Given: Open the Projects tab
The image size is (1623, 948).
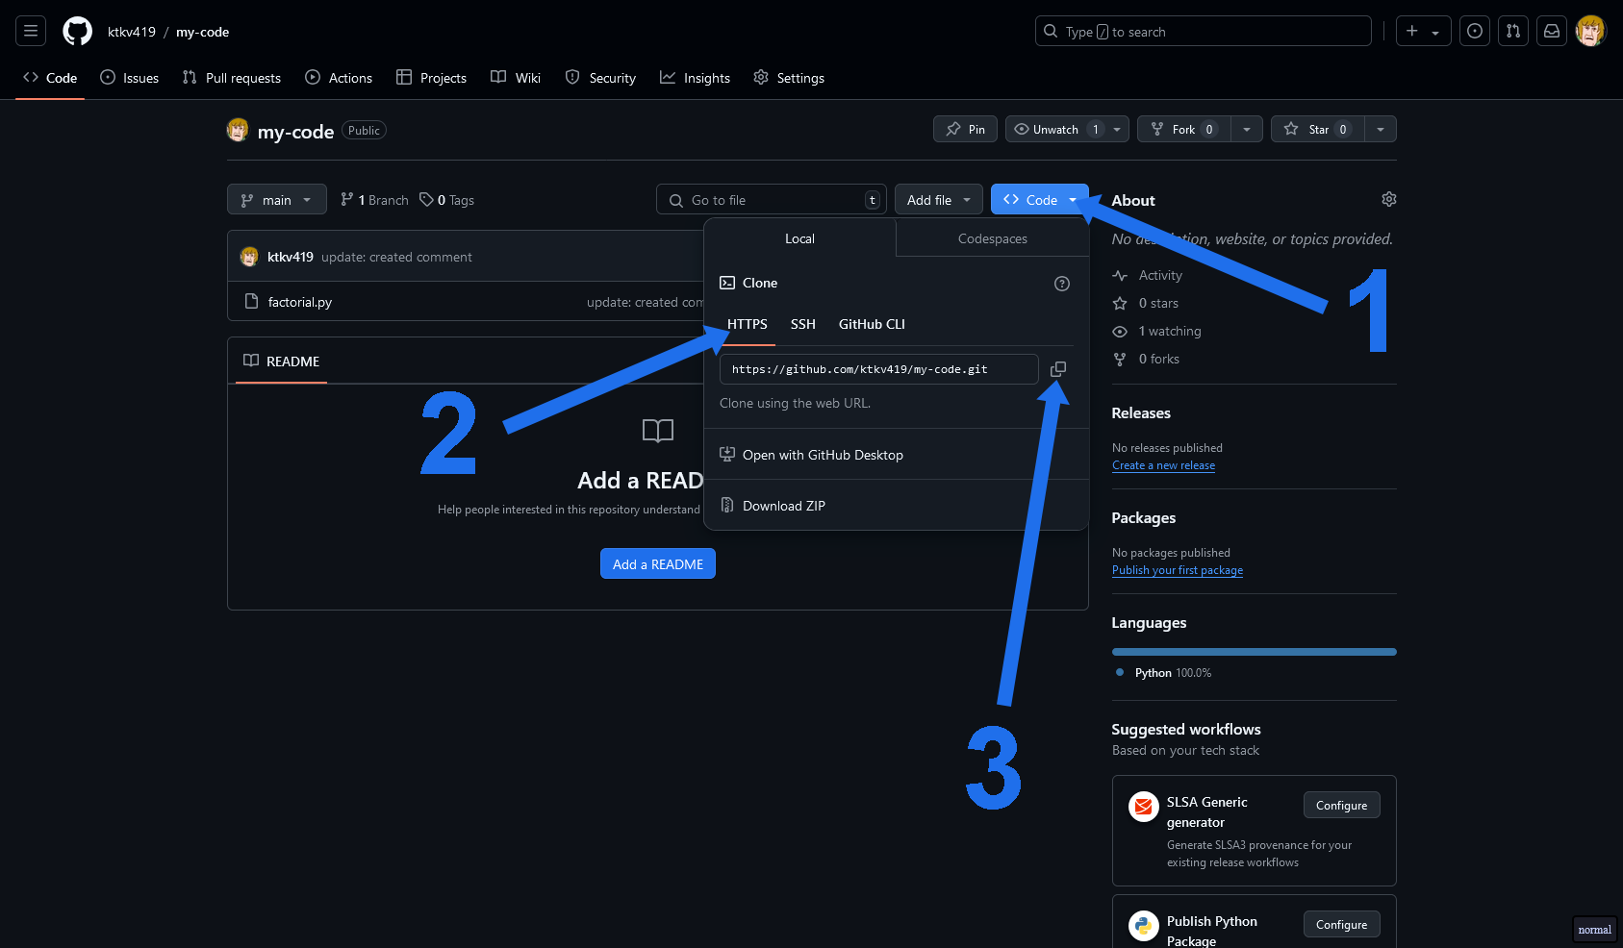Looking at the screenshot, I should tap(432, 78).
